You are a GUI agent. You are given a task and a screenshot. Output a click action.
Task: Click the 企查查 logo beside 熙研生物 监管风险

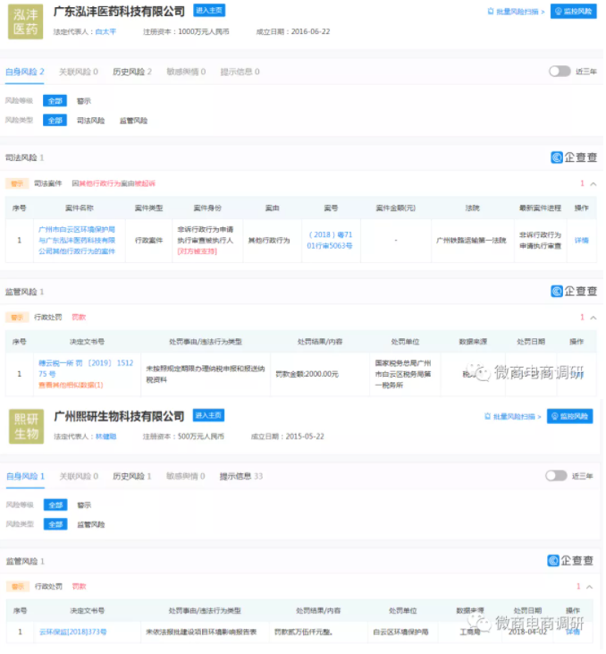[x=572, y=562]
